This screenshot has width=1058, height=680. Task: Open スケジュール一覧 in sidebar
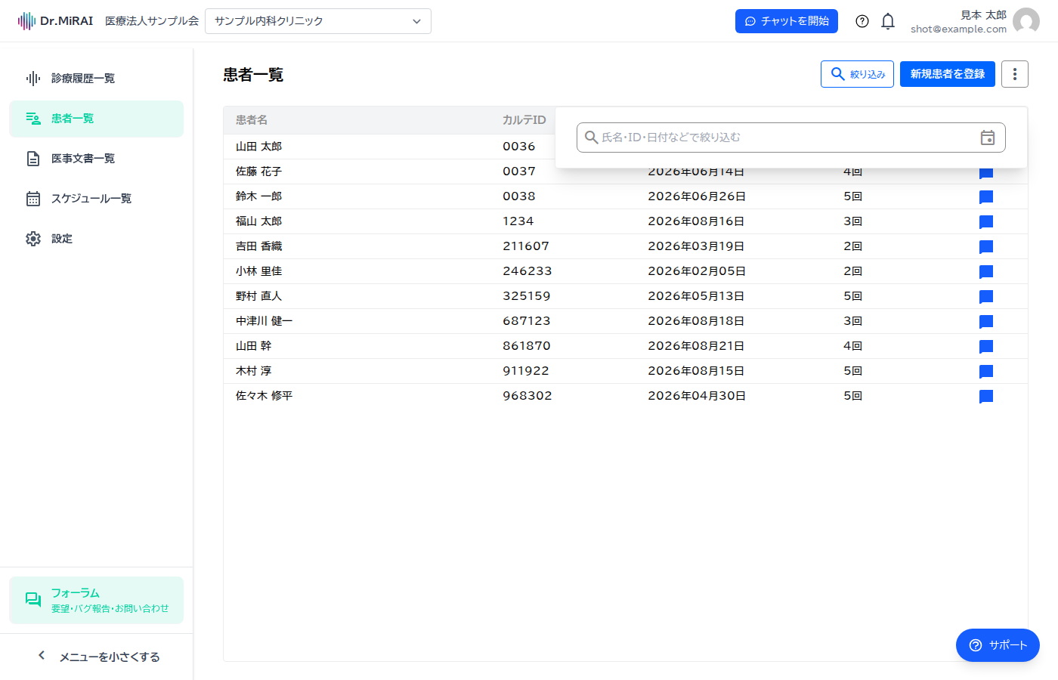tap(97, 199)
